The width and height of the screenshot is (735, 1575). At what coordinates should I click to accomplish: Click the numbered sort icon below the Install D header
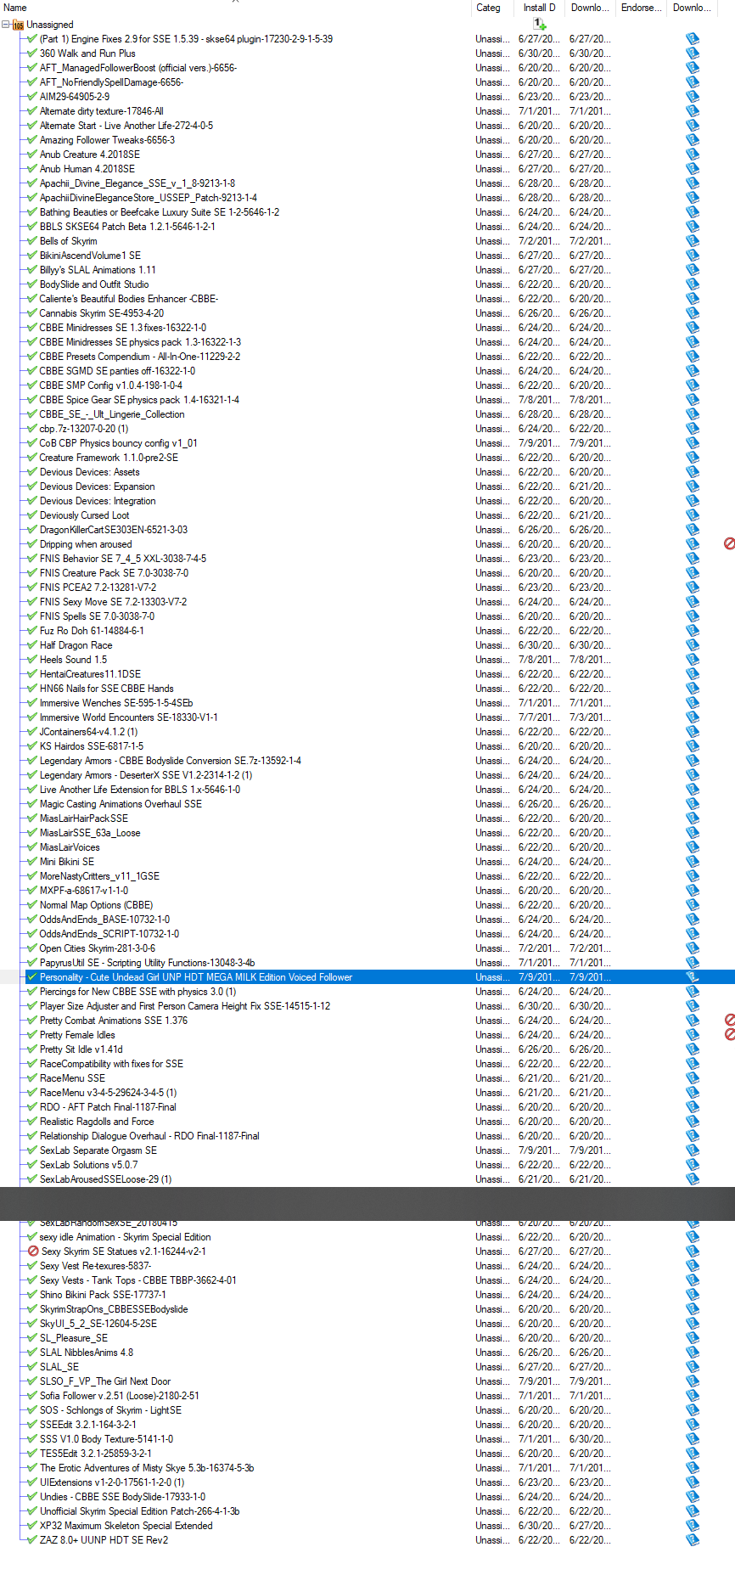[x=539, y=24]
